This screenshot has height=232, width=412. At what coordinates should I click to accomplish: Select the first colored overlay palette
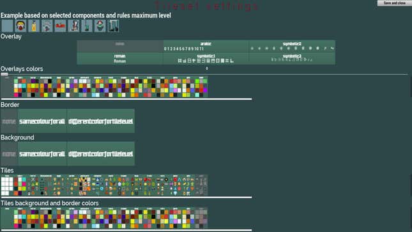pos(20,87)
